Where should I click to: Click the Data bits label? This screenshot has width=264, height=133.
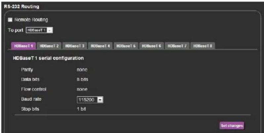click(30, 79)
